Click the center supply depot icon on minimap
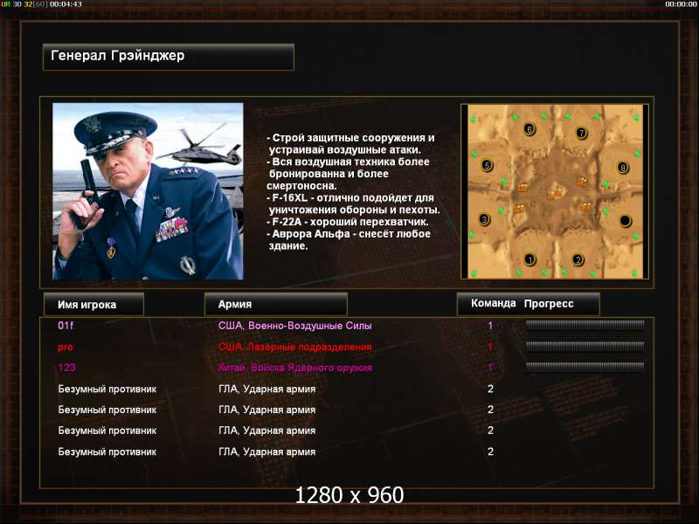Screen dimensions: 699x524 coord(555,194)
